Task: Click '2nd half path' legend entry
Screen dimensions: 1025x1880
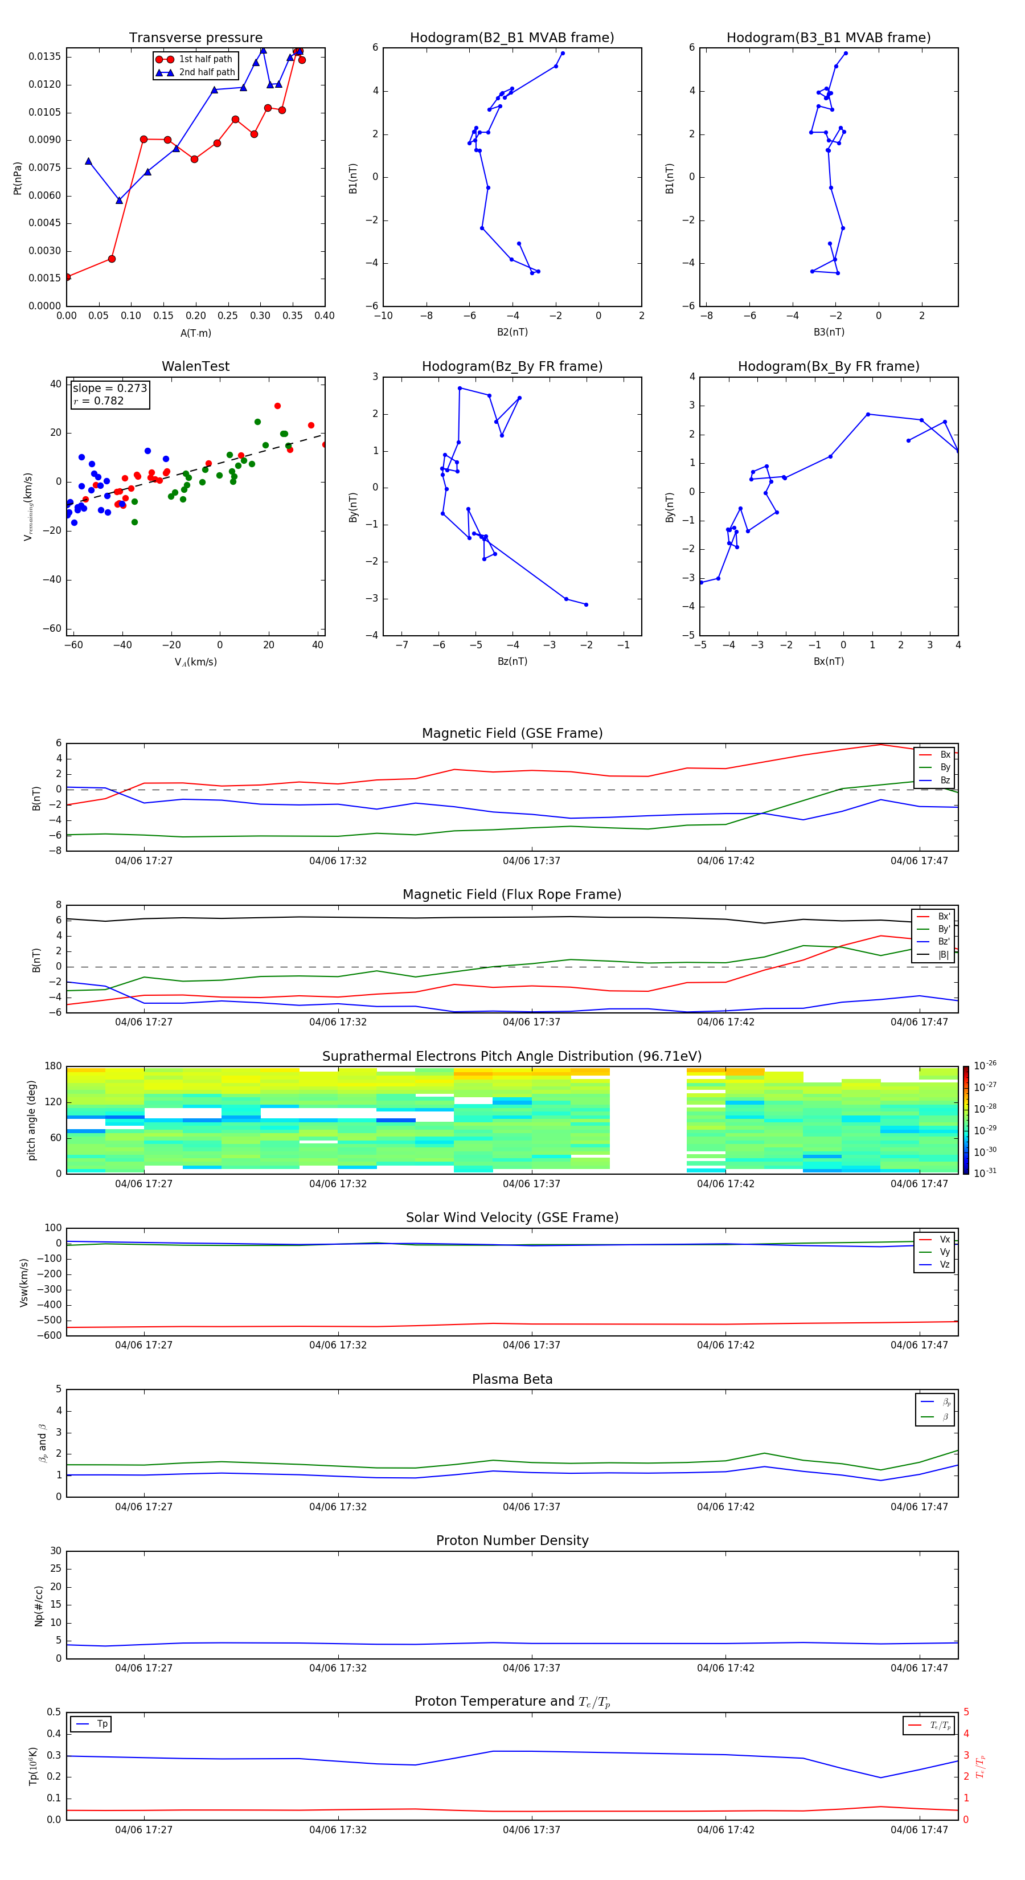Action: pyautogui.click(x=195, y=72)
